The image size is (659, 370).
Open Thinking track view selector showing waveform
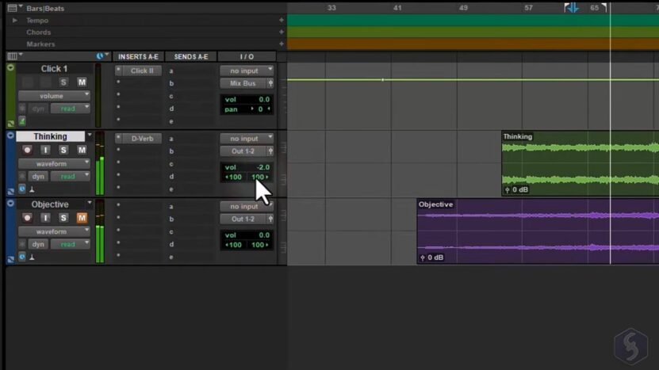pos(54,163)
